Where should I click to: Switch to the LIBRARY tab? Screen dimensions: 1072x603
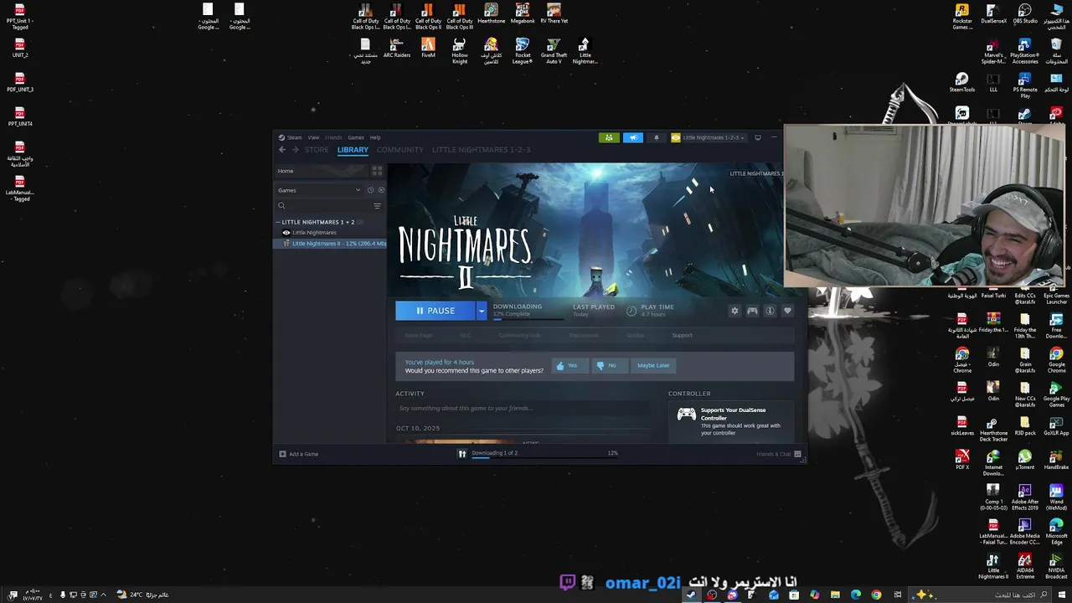353,150
